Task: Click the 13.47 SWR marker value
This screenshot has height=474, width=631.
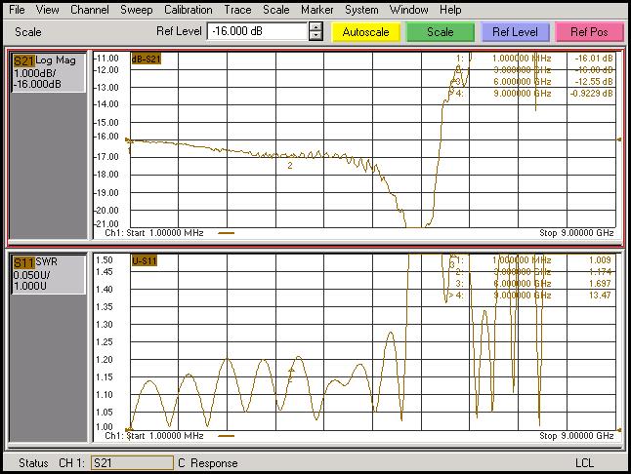Action: point(600,295)
